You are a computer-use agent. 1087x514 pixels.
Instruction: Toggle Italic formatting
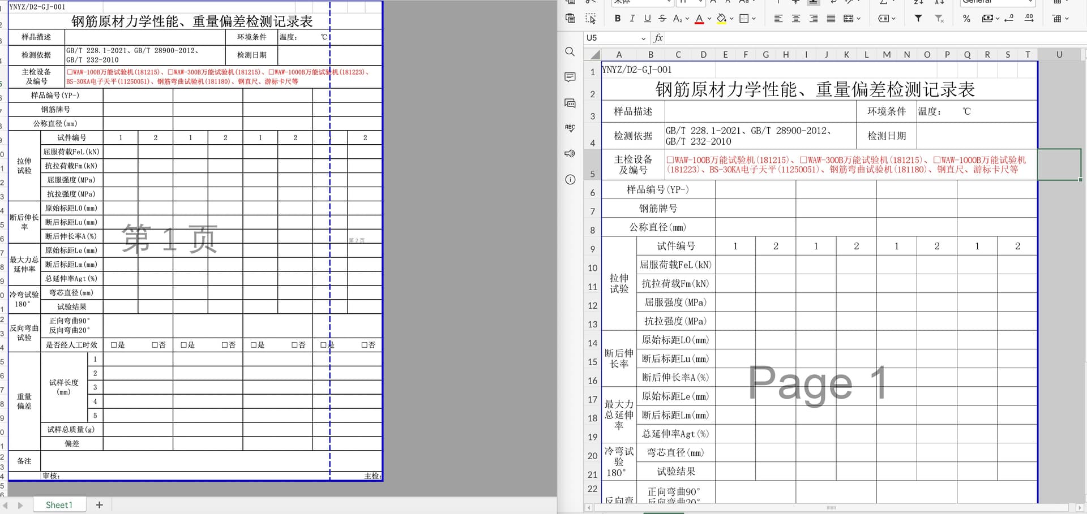click(632, 19)
